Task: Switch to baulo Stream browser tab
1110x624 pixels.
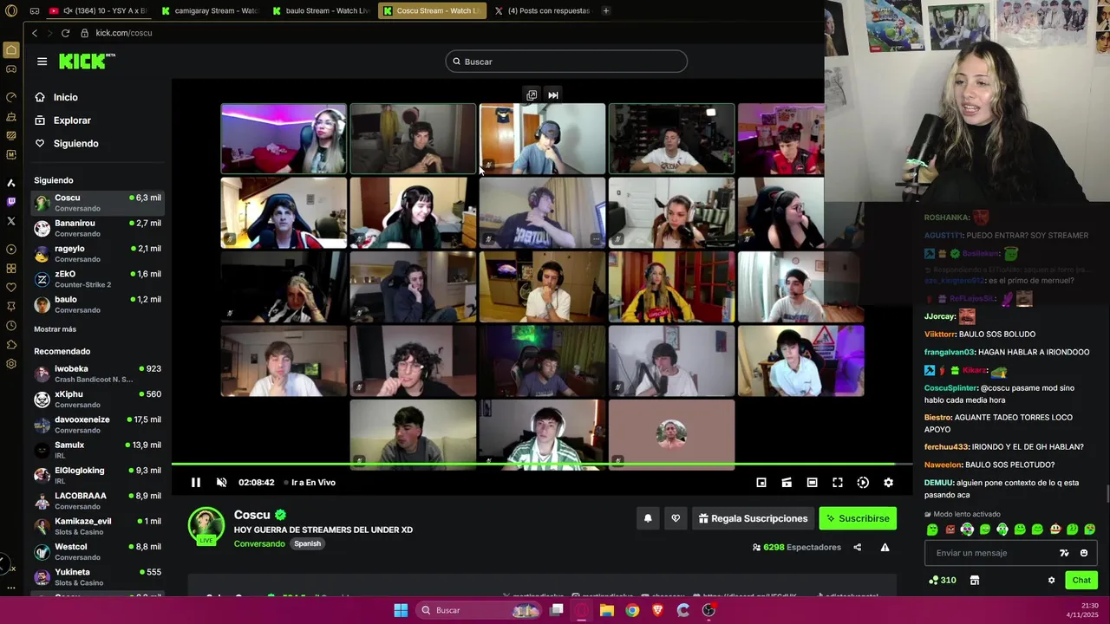Action: click(322, 10)
